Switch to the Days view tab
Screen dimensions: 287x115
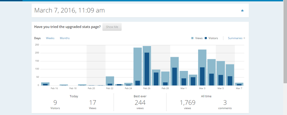coord(37,38)
